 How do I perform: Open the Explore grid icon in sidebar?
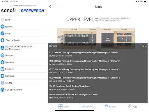pos(2,27)
